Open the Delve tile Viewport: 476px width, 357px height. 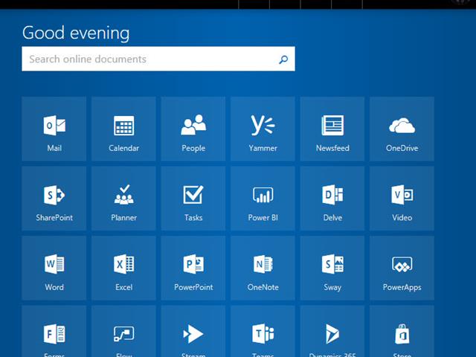(x=332, y=199)
